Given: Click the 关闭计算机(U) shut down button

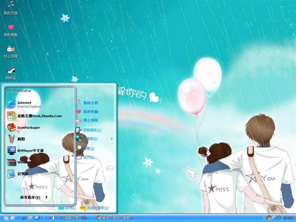Looking at the screenshot, I should tap(94, 208).
